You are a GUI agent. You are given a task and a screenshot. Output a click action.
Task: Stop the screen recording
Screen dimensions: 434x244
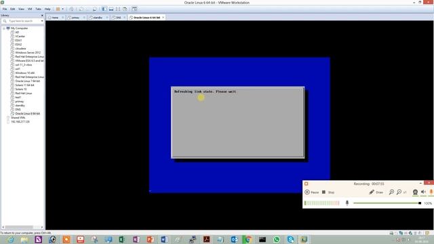pyautogui.click(x=328, y=192)
